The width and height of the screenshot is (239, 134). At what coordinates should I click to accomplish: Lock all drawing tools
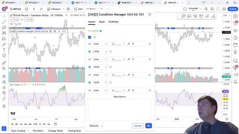(x=4, y=87)
